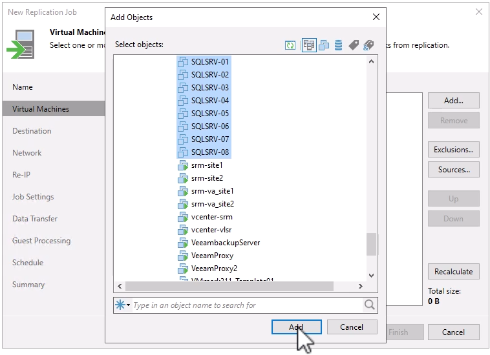Focus the object name search field
Viewport: 490px width, 355px height.
tap(246, 305)
